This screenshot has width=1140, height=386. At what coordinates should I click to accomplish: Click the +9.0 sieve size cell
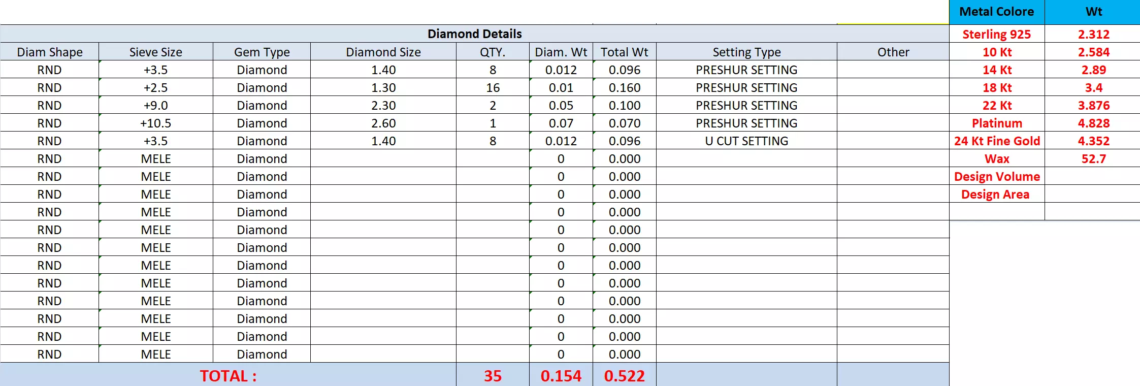pos(156,105)
